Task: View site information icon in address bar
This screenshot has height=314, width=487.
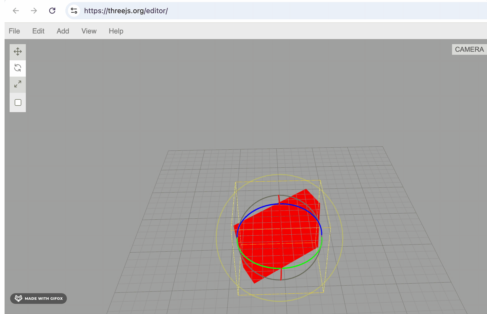Action: coord(74,11)
